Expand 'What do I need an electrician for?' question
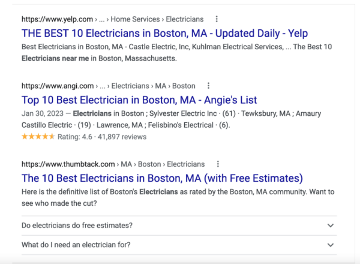Image resolution: width=360 pixels, height=264 pixels. pos(179,245)
